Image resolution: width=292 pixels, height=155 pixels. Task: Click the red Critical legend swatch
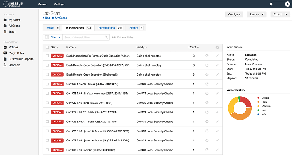(x=258, y=98)
